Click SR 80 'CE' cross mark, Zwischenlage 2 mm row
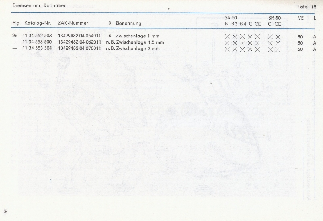Screen dimensions: 323x221 tap(278, 49)
